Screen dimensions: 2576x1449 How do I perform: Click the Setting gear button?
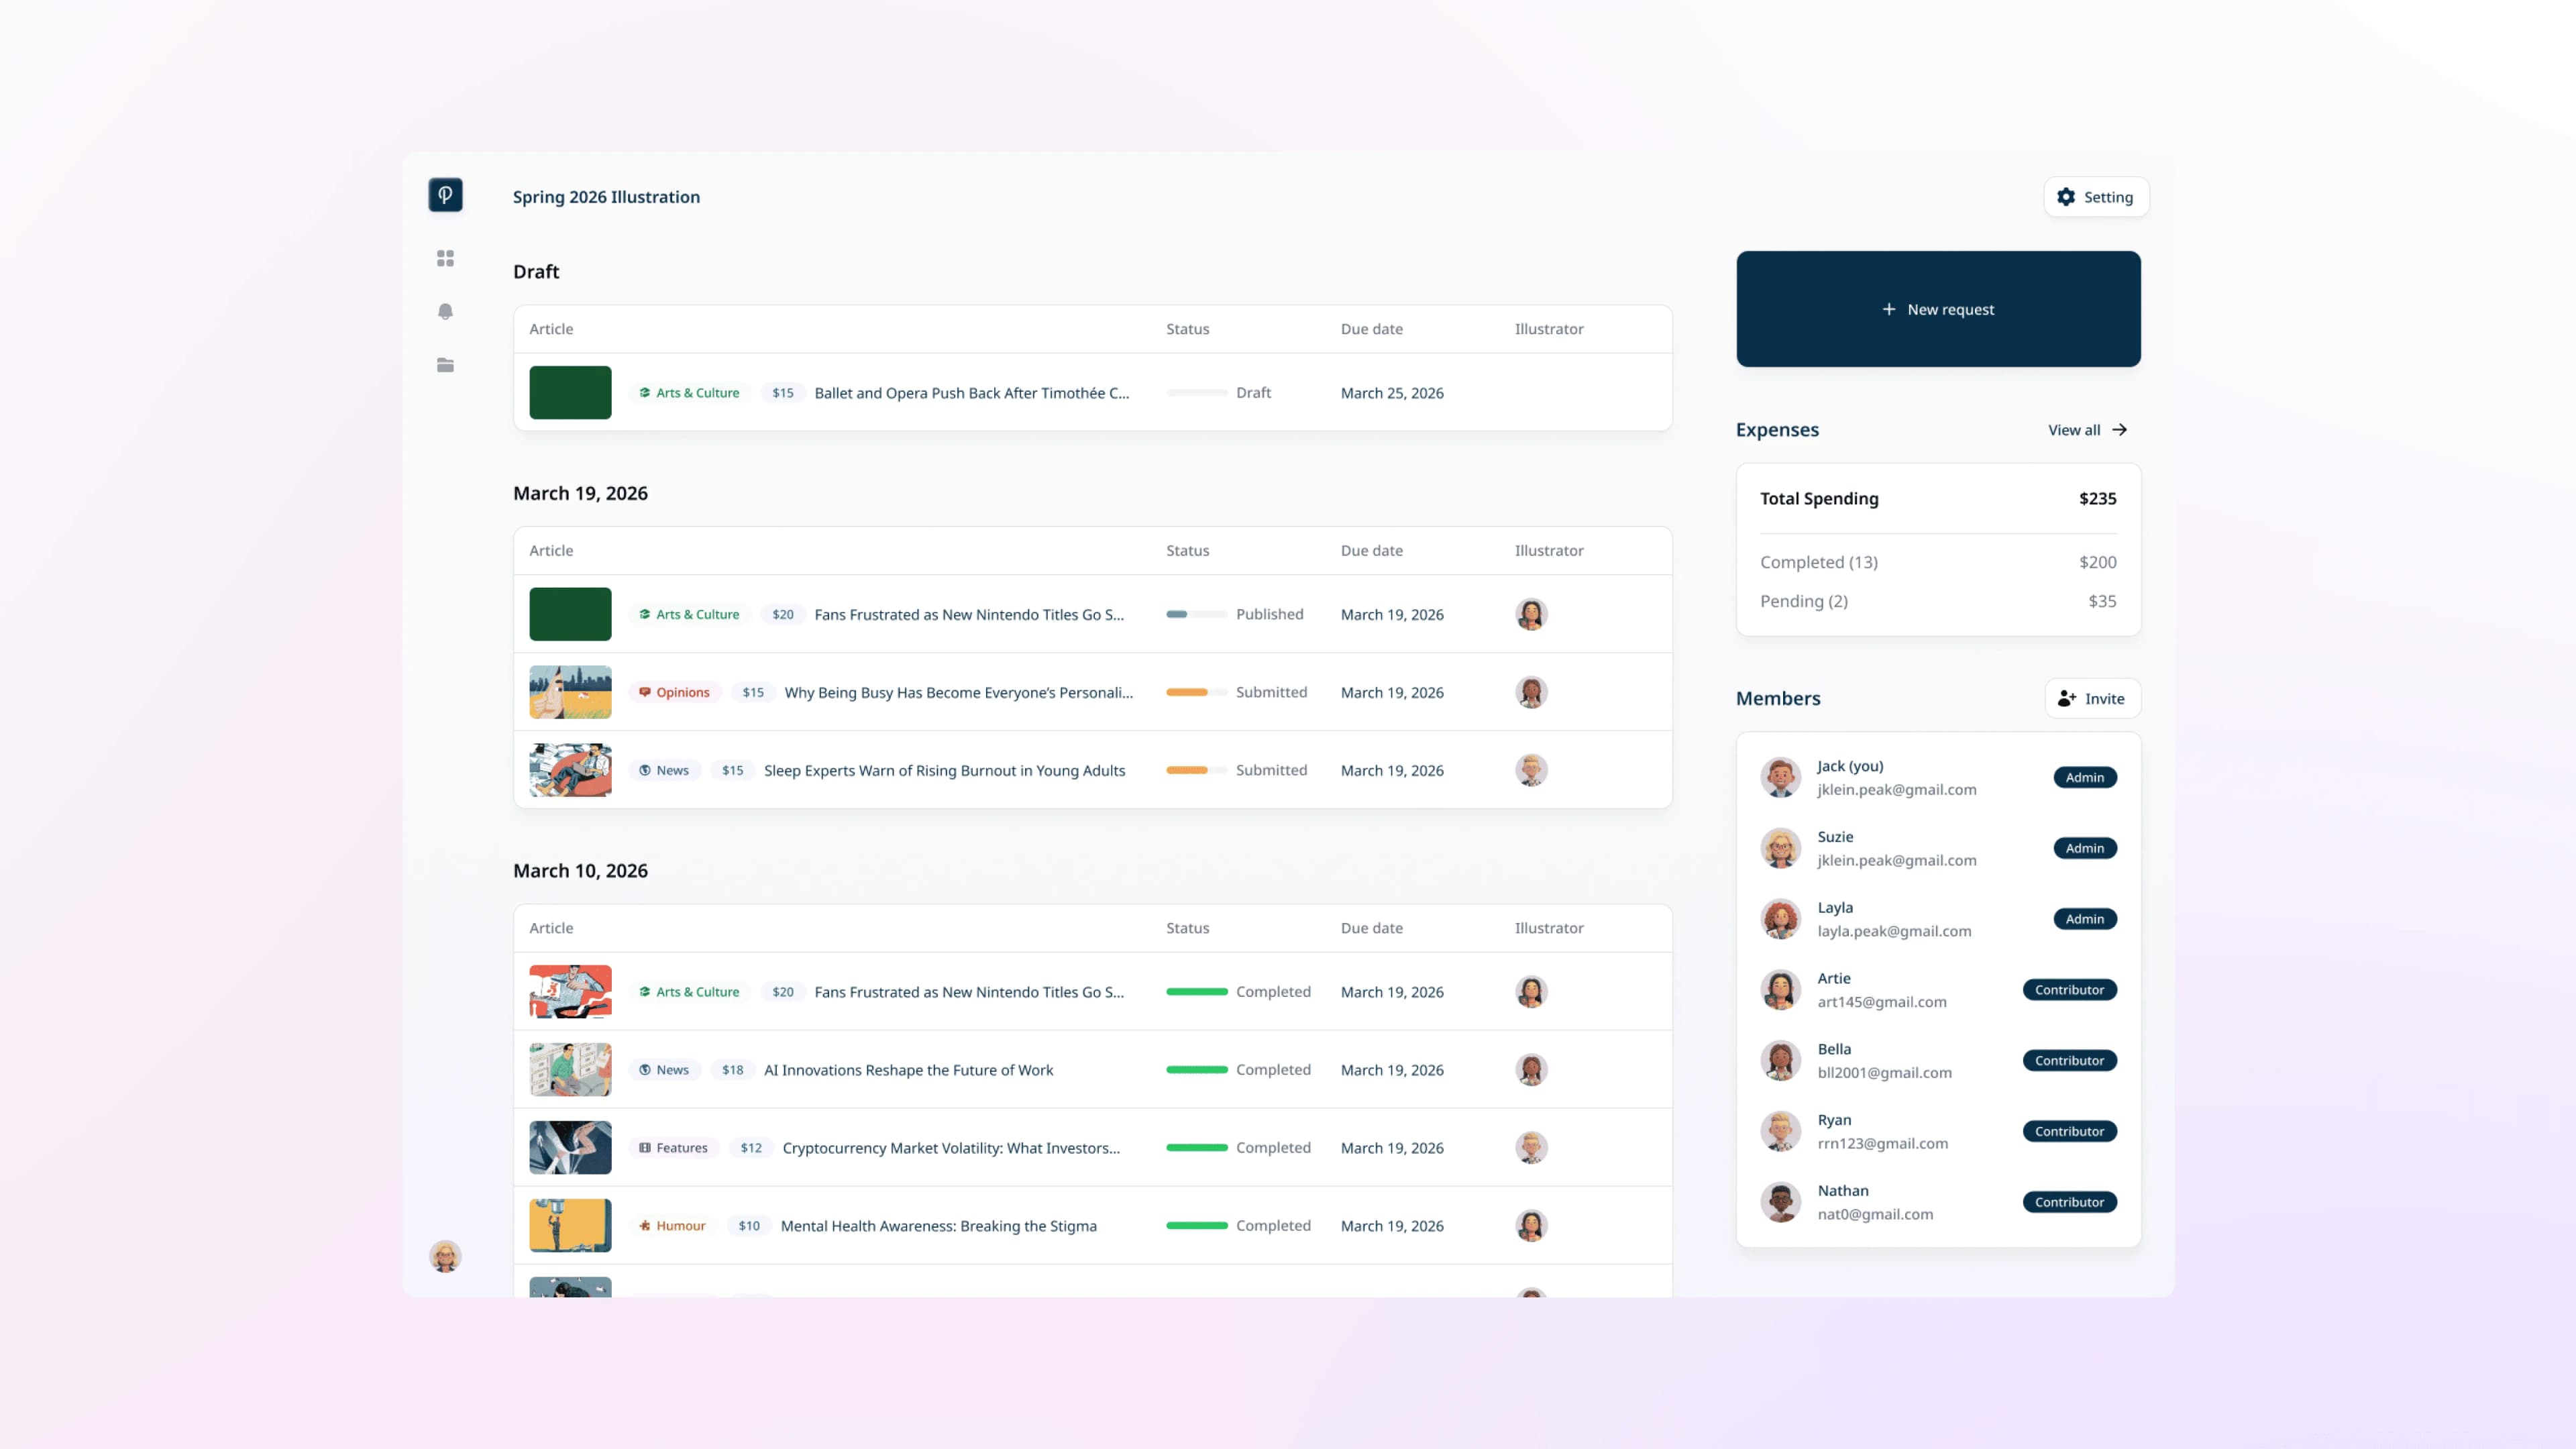tap(2096, 197)
